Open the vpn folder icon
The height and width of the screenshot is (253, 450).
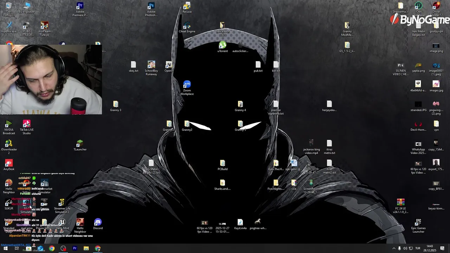tap(436, 126)
